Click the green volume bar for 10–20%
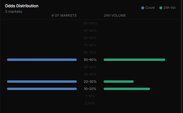This screenshot has height=113, width=183. point(127,89)
